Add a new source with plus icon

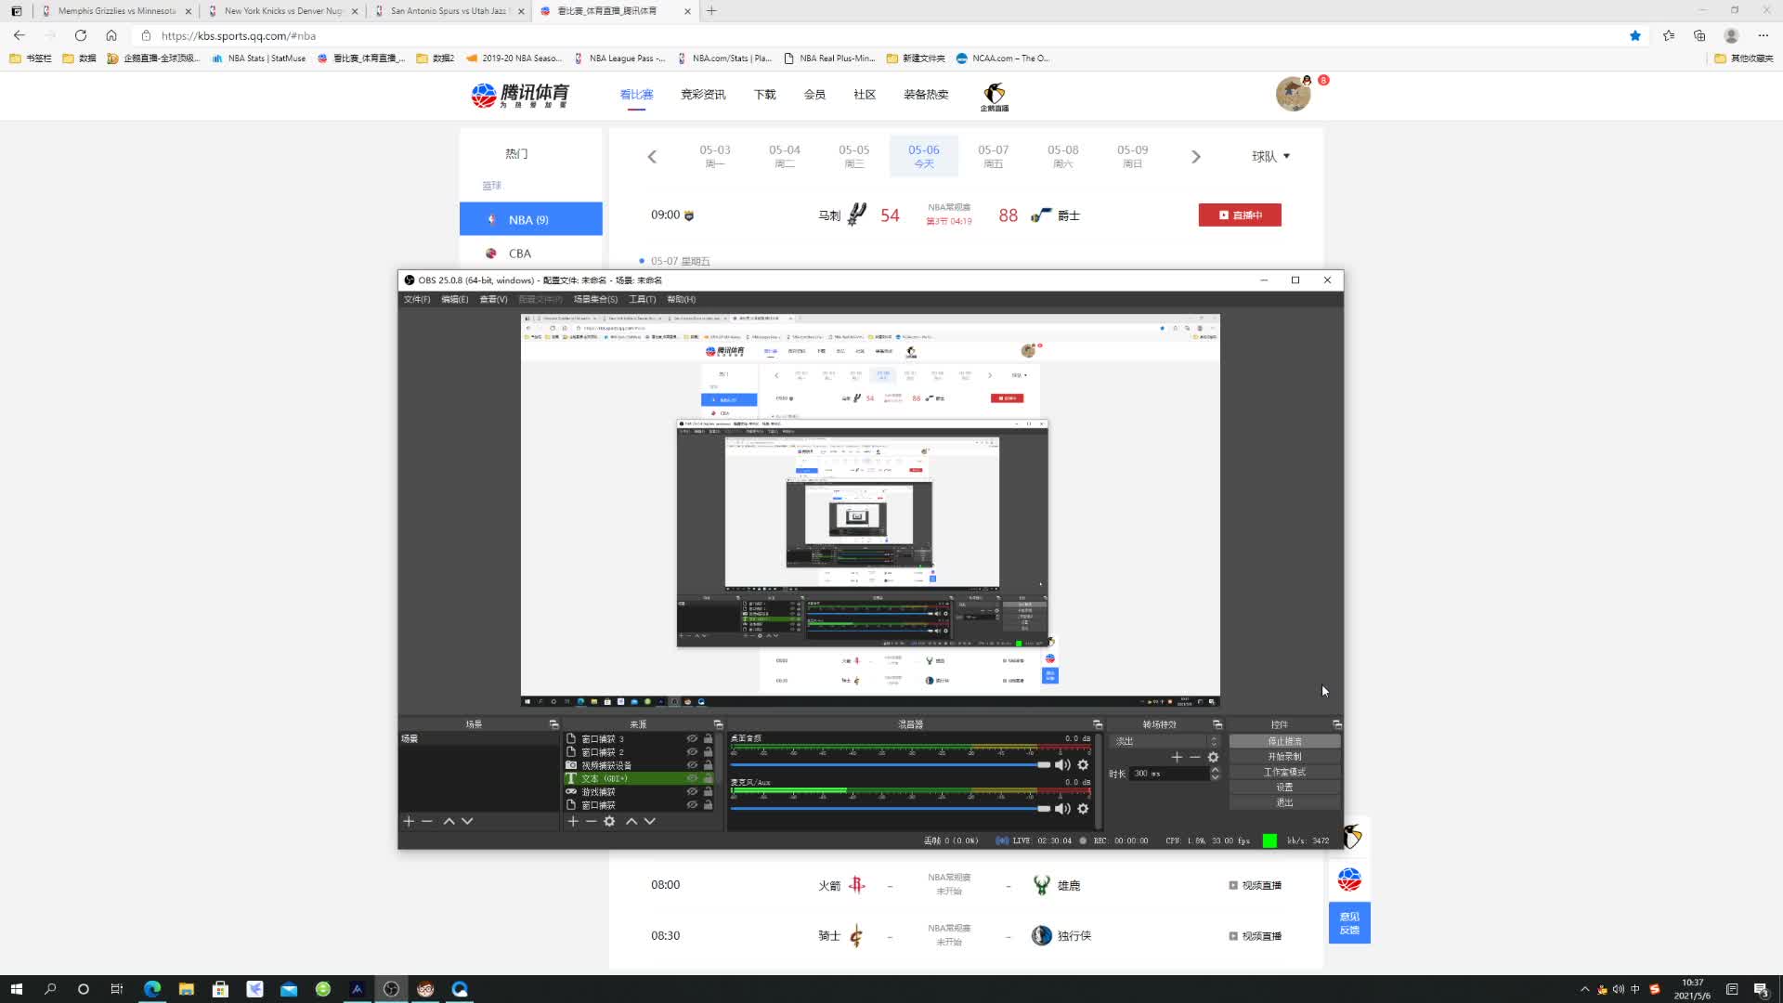click(573, 821)
